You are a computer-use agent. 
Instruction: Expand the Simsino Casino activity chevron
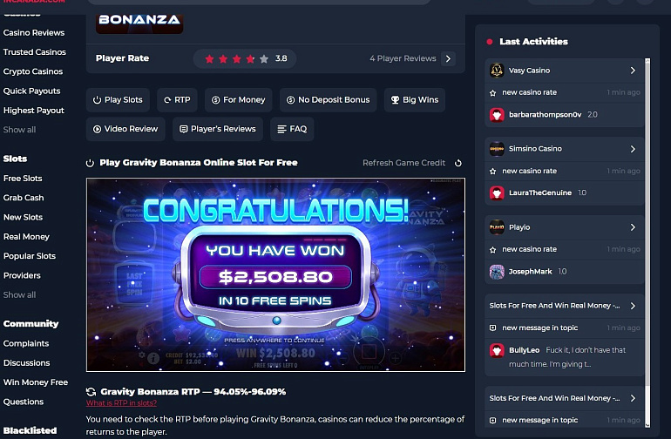click(633, 149)
